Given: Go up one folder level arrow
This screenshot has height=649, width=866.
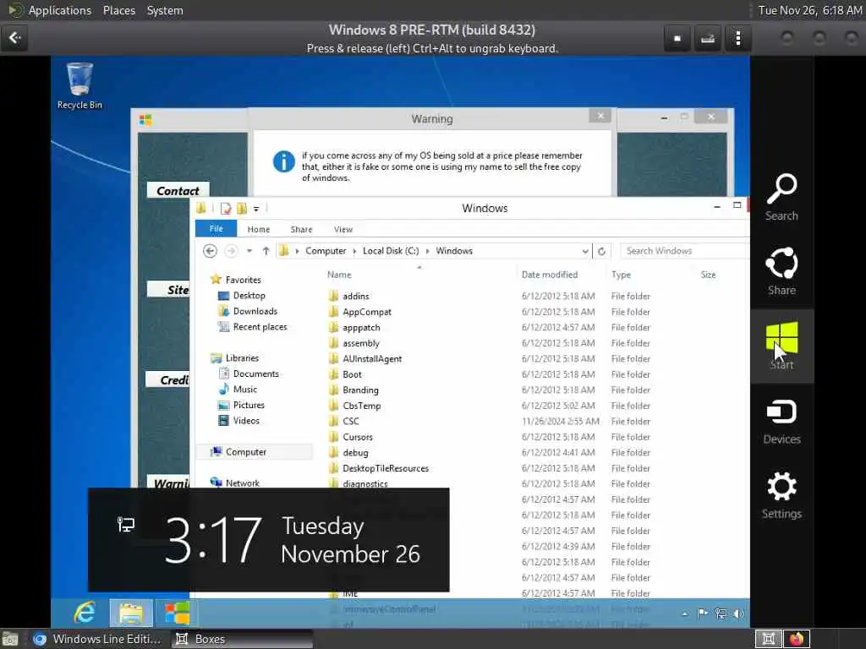Looking at the screenshot, I should click(266, 251).
